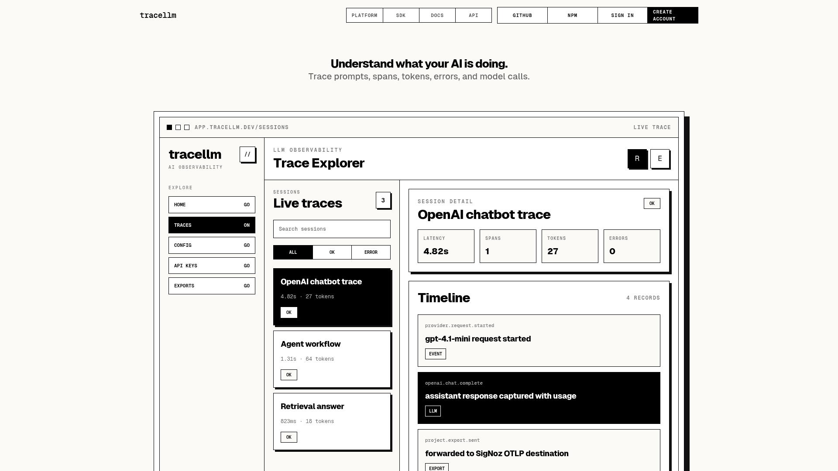Select the Agent workflow session card
The height and width of the screenshot is (471, 838).
click(x=332, y=359)
